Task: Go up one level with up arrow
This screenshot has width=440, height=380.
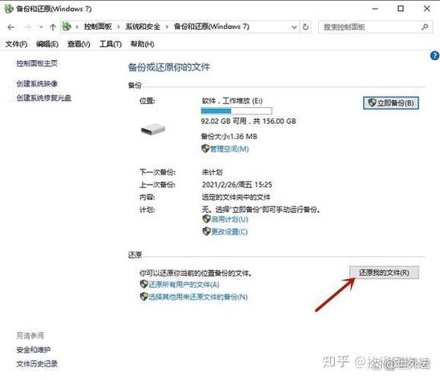Action: [53, 27]
